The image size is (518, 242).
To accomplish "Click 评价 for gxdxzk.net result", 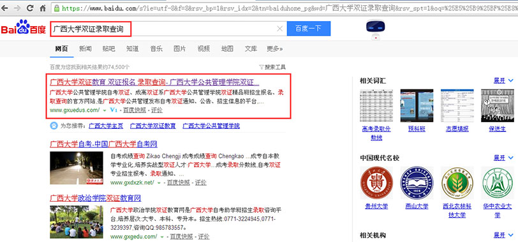I will pos(200,183).
